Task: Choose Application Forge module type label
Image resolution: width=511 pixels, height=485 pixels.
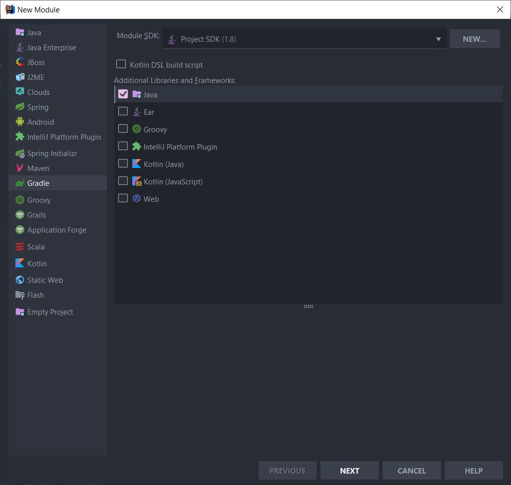Action: click(x=57, y=230)
